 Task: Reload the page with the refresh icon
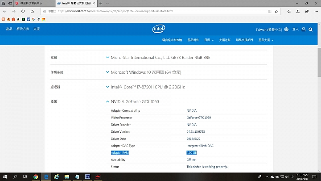[23, 11]
